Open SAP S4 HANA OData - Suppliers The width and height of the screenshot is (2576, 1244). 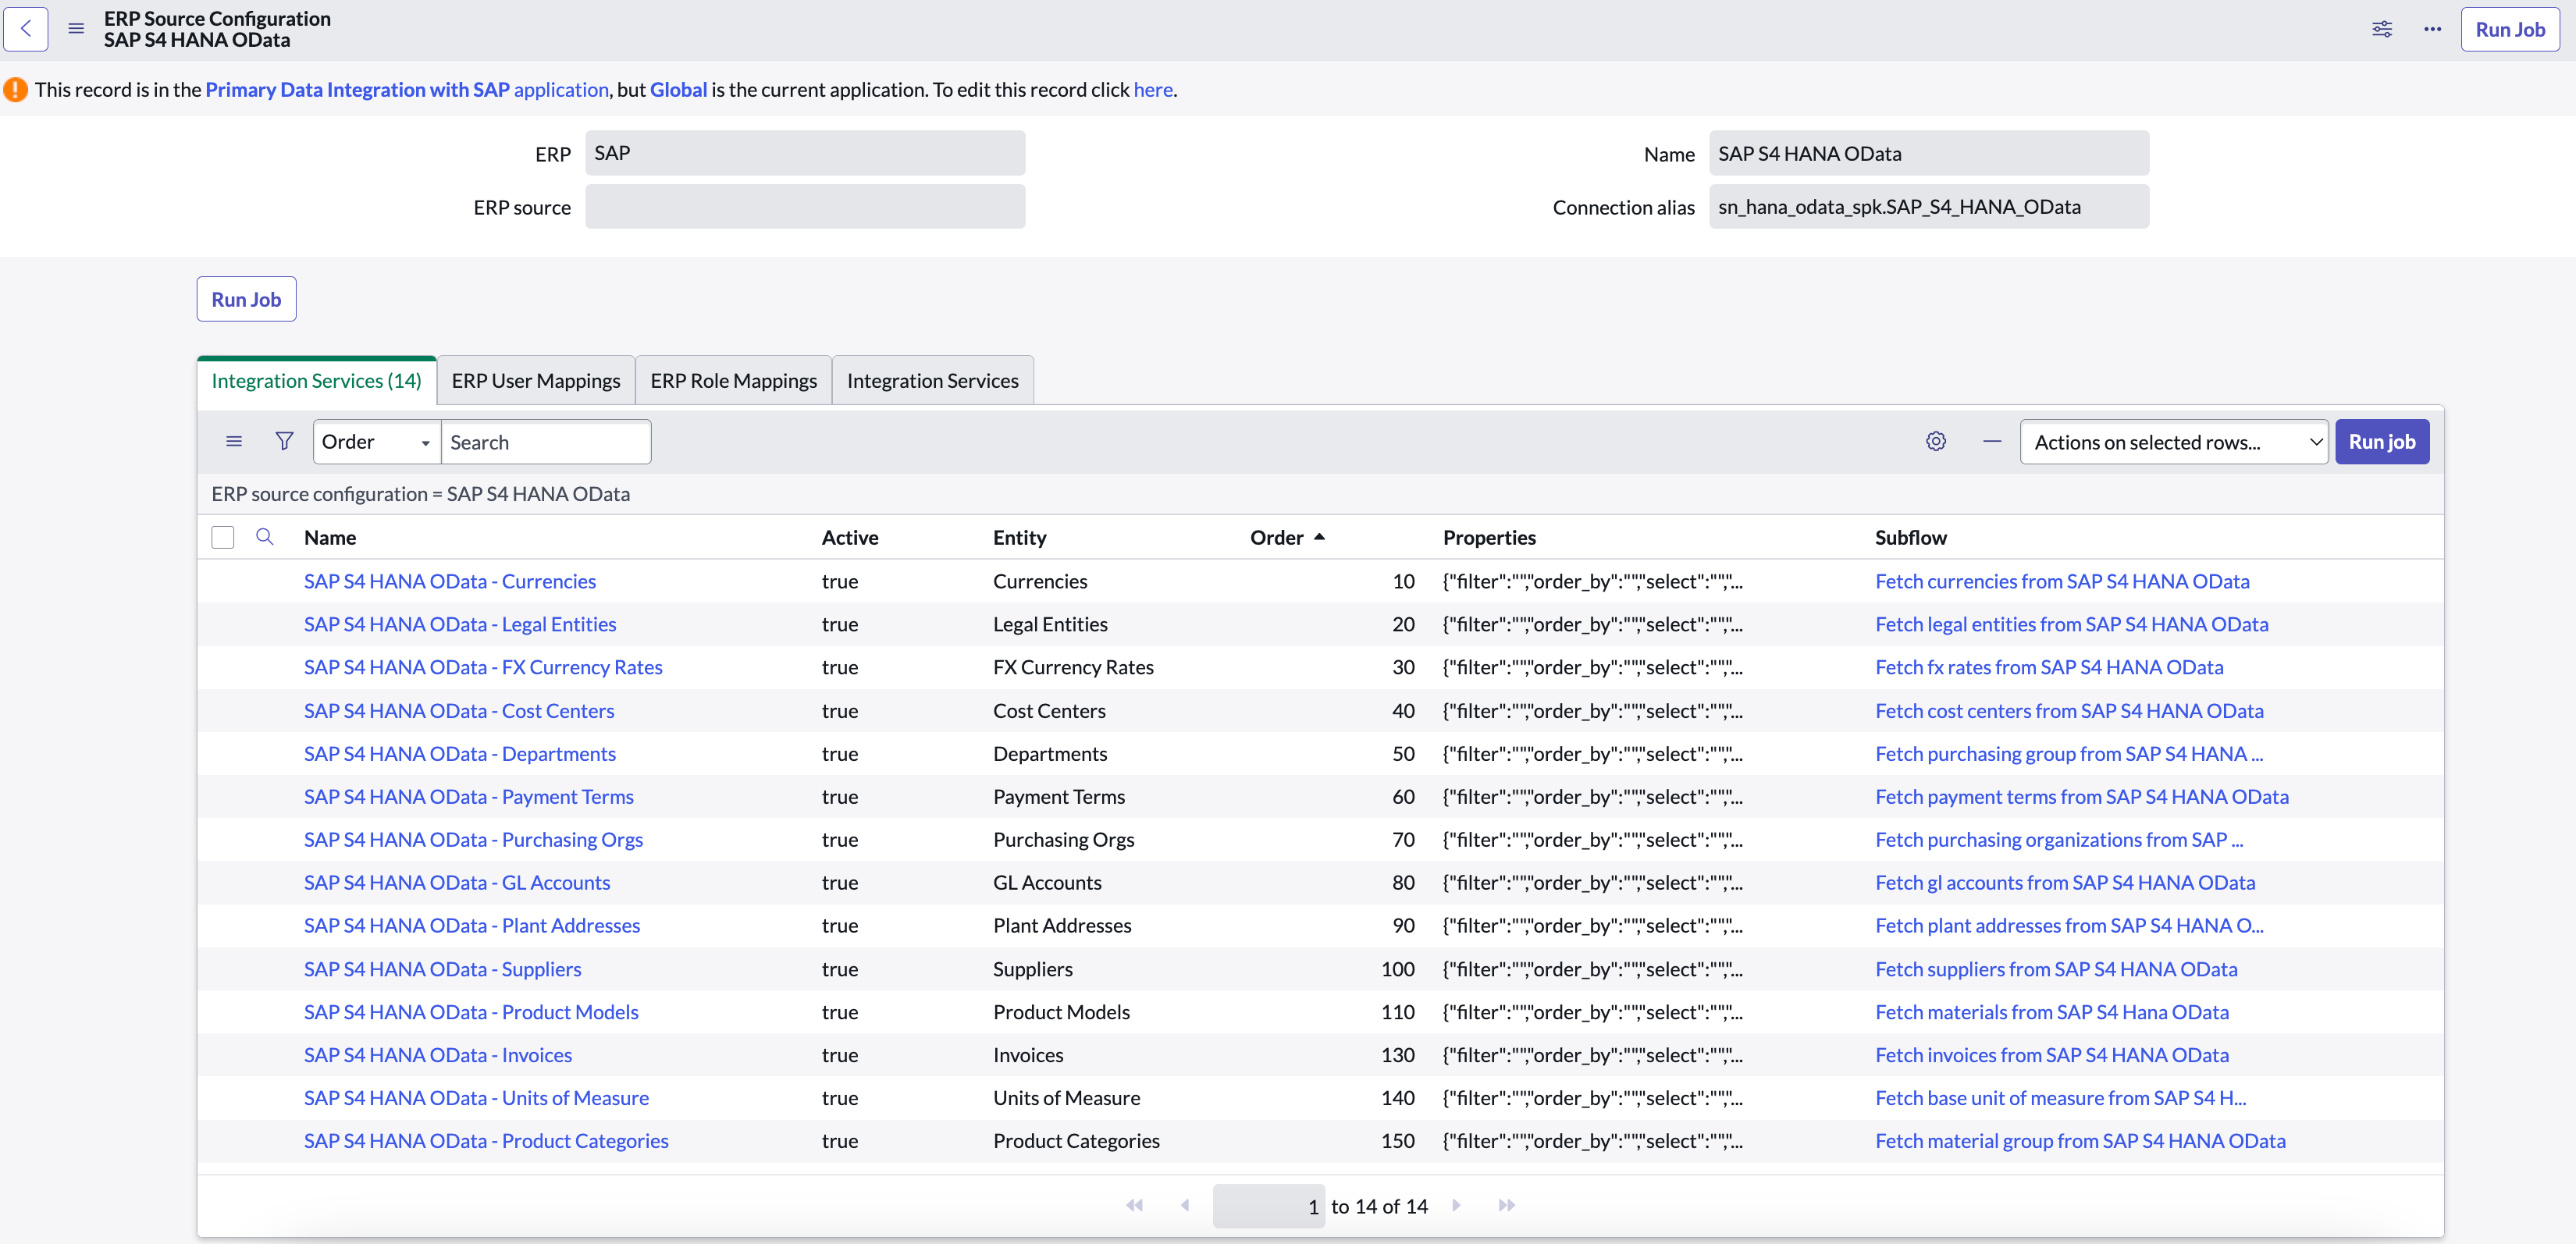(x=443, y=969)
